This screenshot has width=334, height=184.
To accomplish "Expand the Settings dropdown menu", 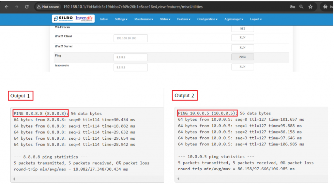I will (121, 19).
